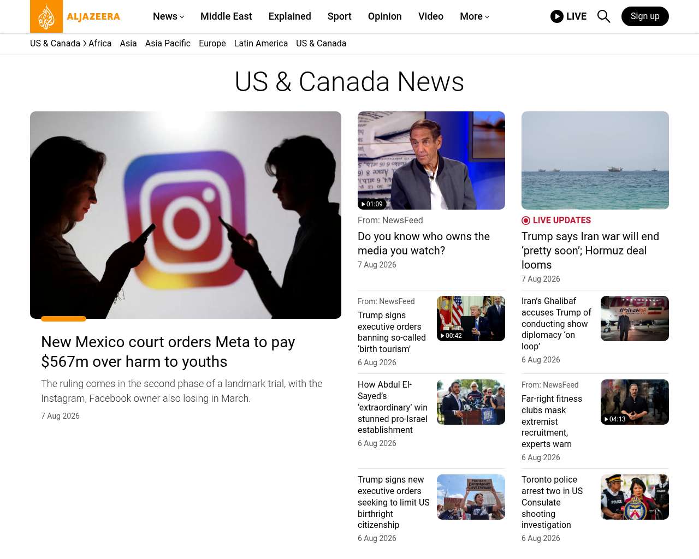Read the birthright citizenship order story
This screenshot has height=559, width=699.
pos(394,502)
